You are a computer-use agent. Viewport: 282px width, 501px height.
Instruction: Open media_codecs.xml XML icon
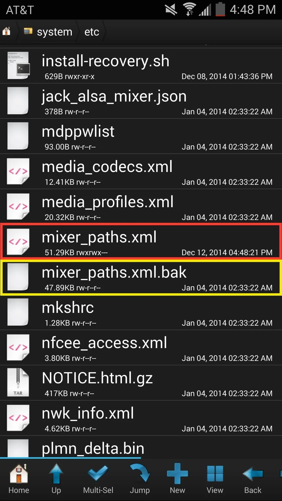pyautogui.click(x=18, y=171)
